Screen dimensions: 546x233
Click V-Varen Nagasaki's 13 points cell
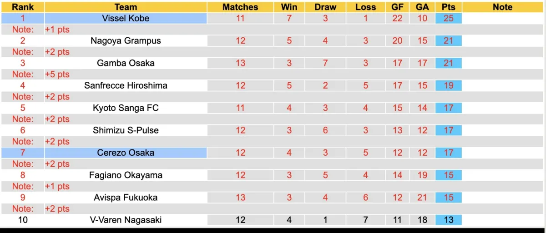pyautogui.click(x=448, y=220)
